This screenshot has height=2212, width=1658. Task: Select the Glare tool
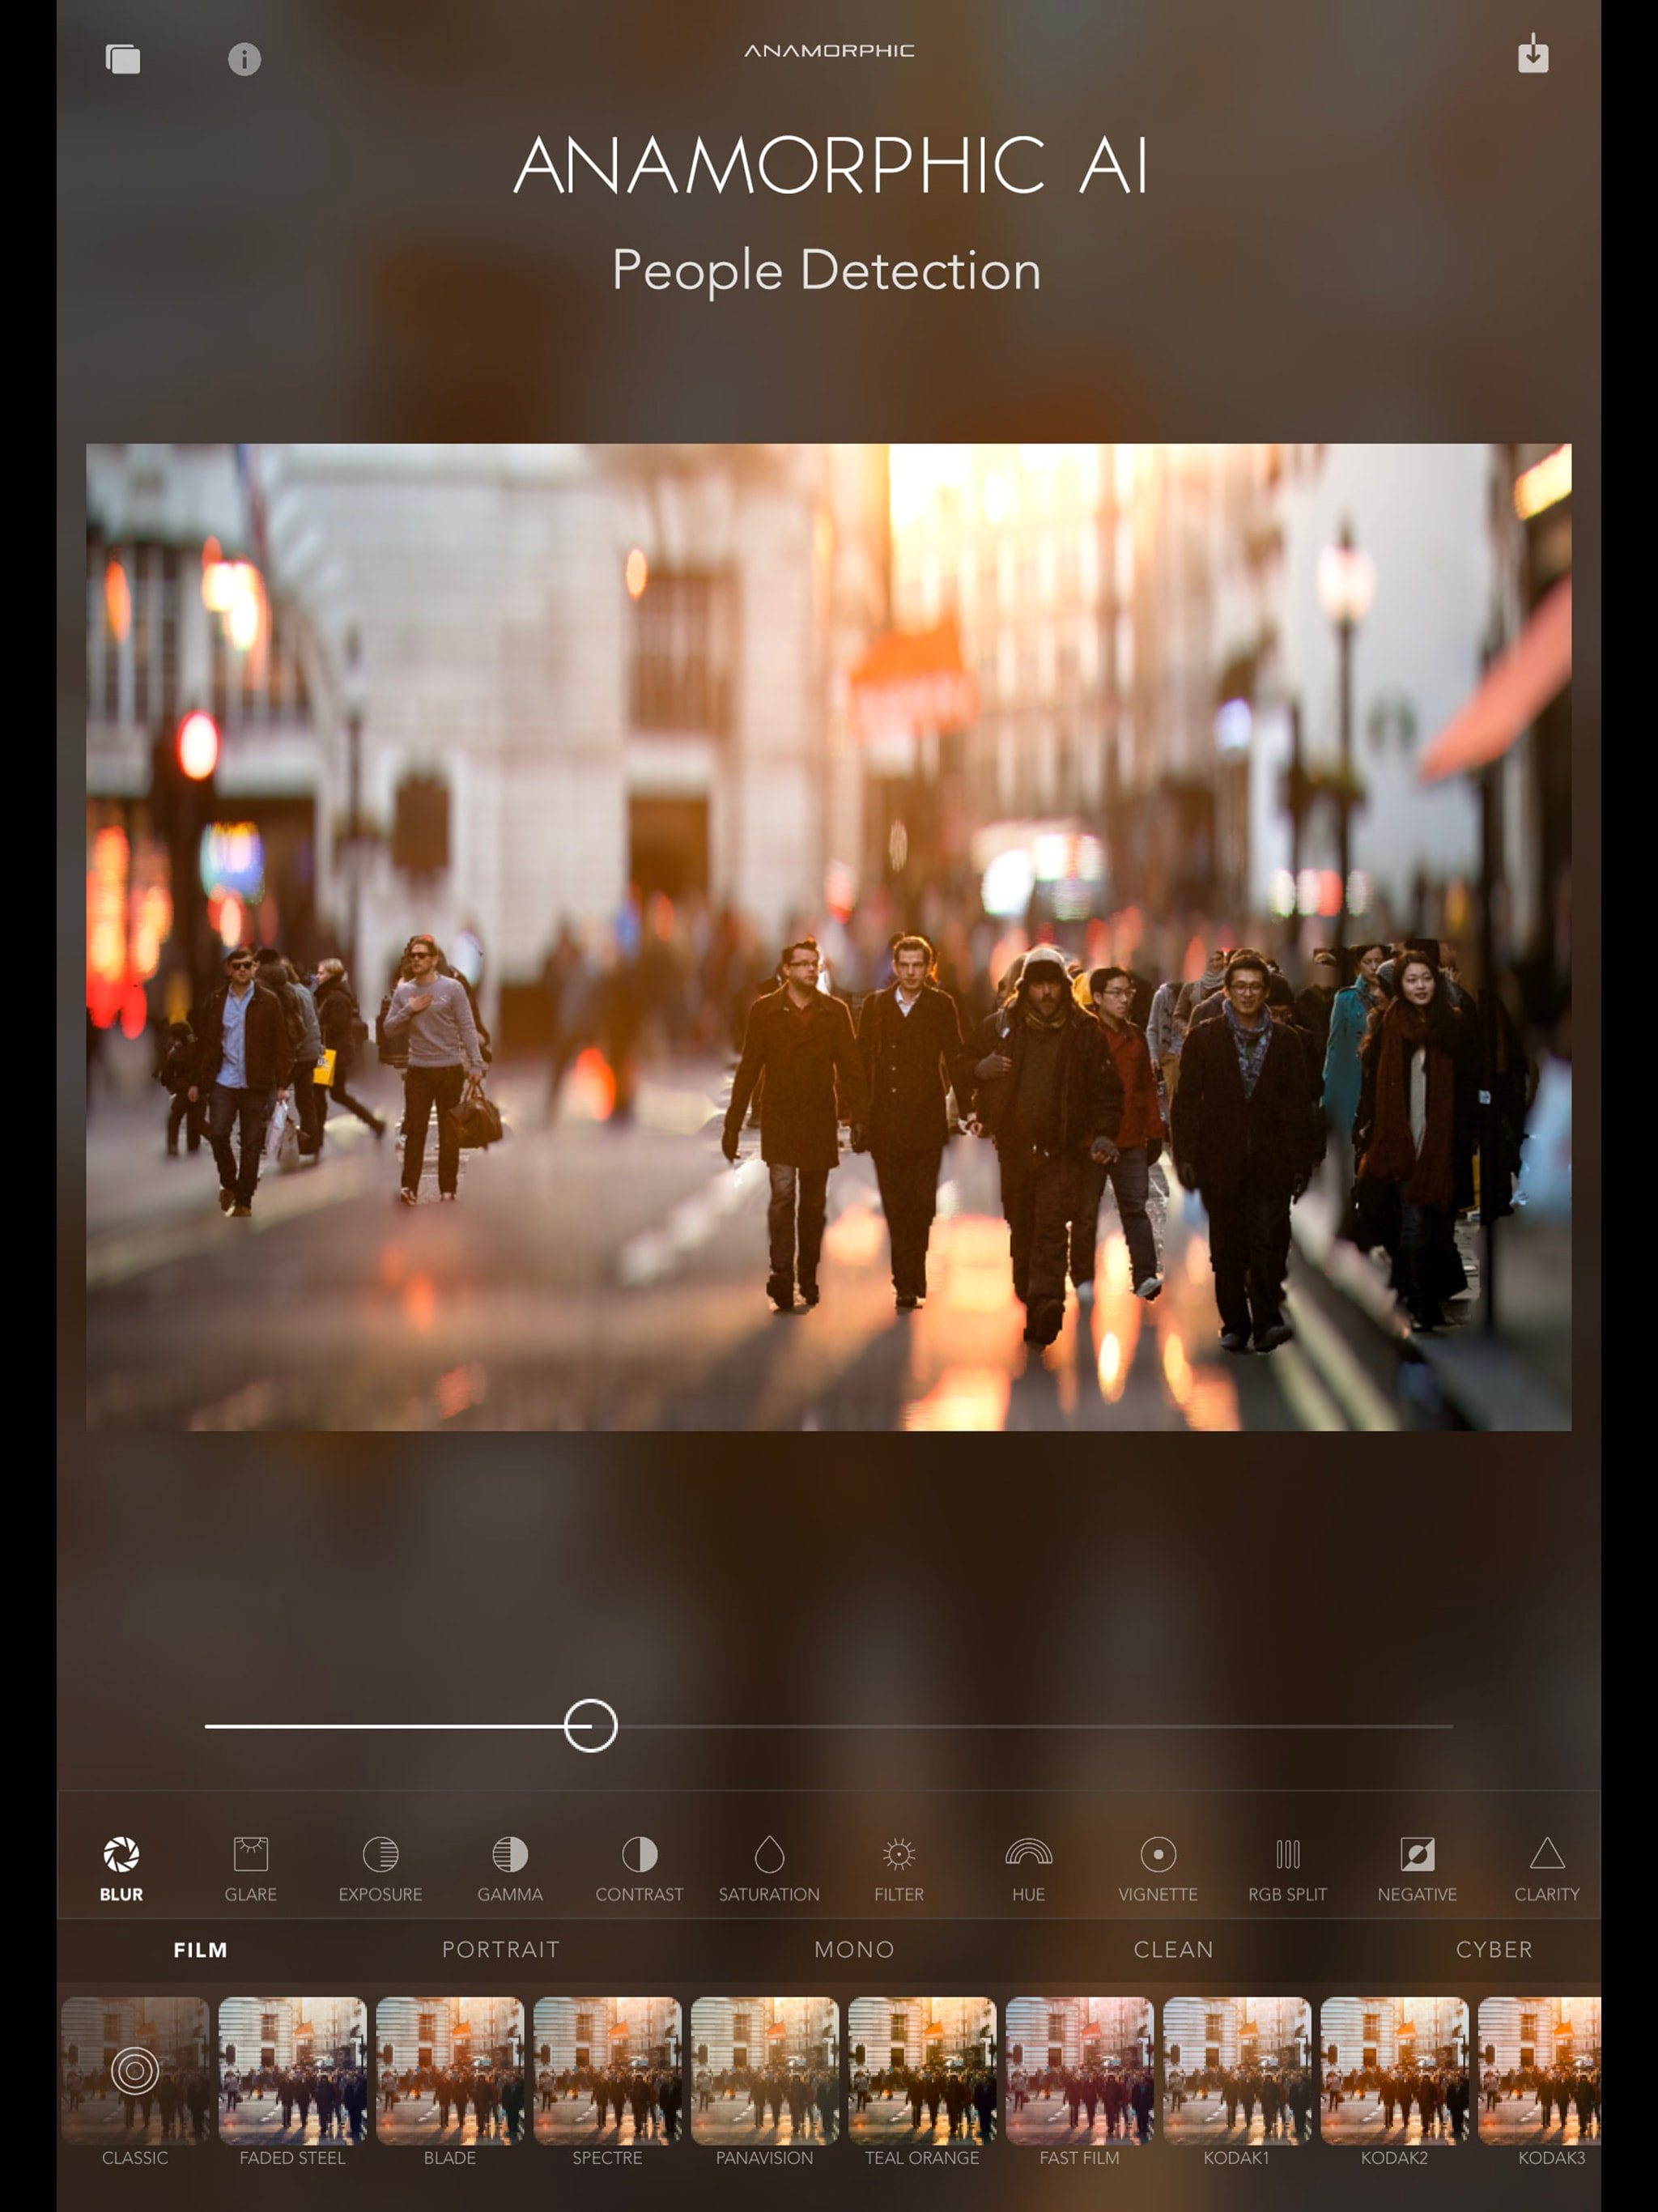[x=250, y=1866]
